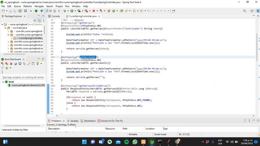
Task: Fold the getMarcasAll method at line 50
Action: point(54,57)
